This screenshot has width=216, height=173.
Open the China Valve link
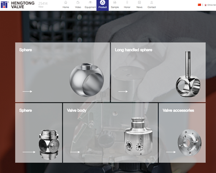(211, 5)
